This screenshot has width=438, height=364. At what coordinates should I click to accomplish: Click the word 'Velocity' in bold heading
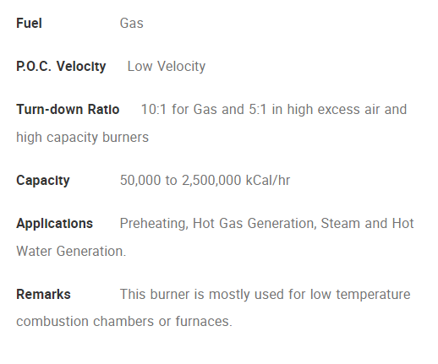tap(81, 67)
